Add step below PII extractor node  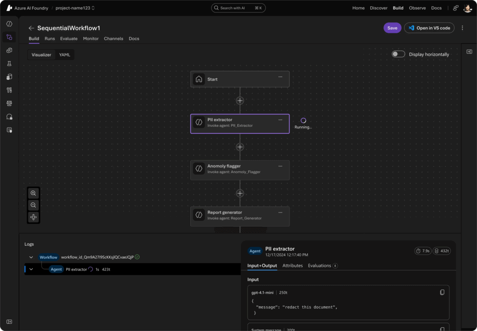[x=240, y=147]
